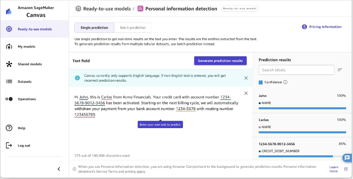
Task: Open the Datasets page
Action: (x=24, y=82)
